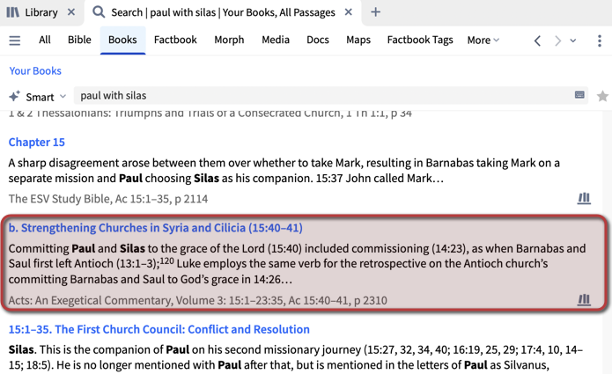Activate the Library tab
This screenshot has width=612, height=374.
tap(41, 12)
